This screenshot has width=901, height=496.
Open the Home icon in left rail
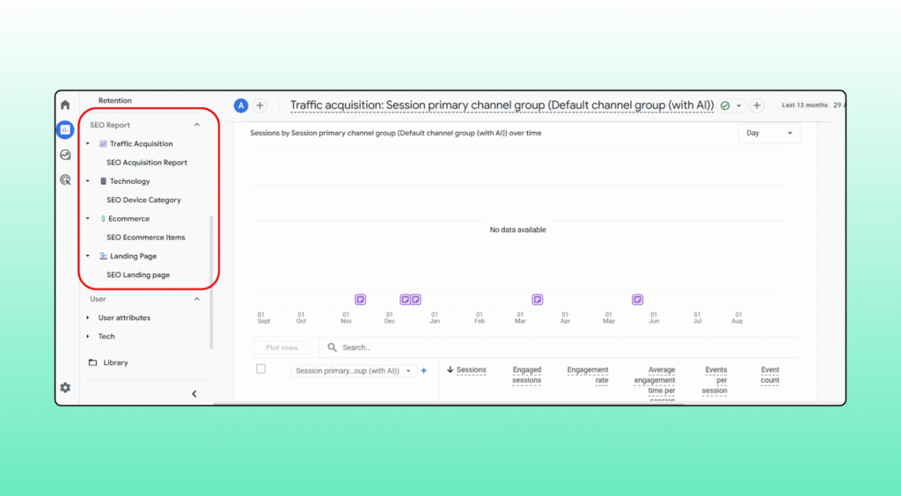pyautogui.click(x=65, y=105)
